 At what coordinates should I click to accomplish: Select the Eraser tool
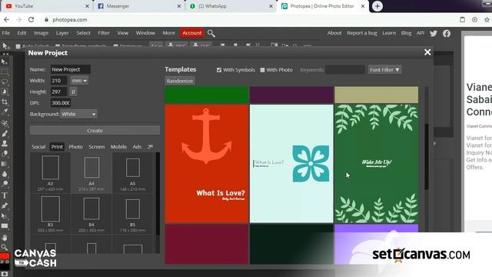click(5, 154)
